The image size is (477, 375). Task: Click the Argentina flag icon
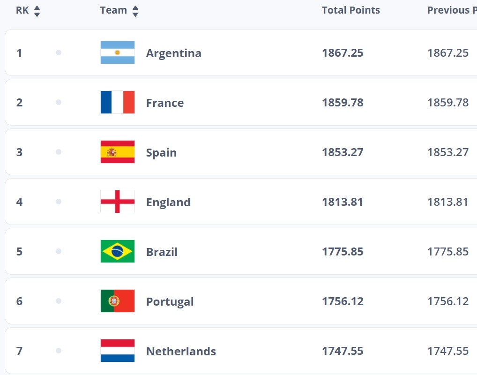(118, 52)
